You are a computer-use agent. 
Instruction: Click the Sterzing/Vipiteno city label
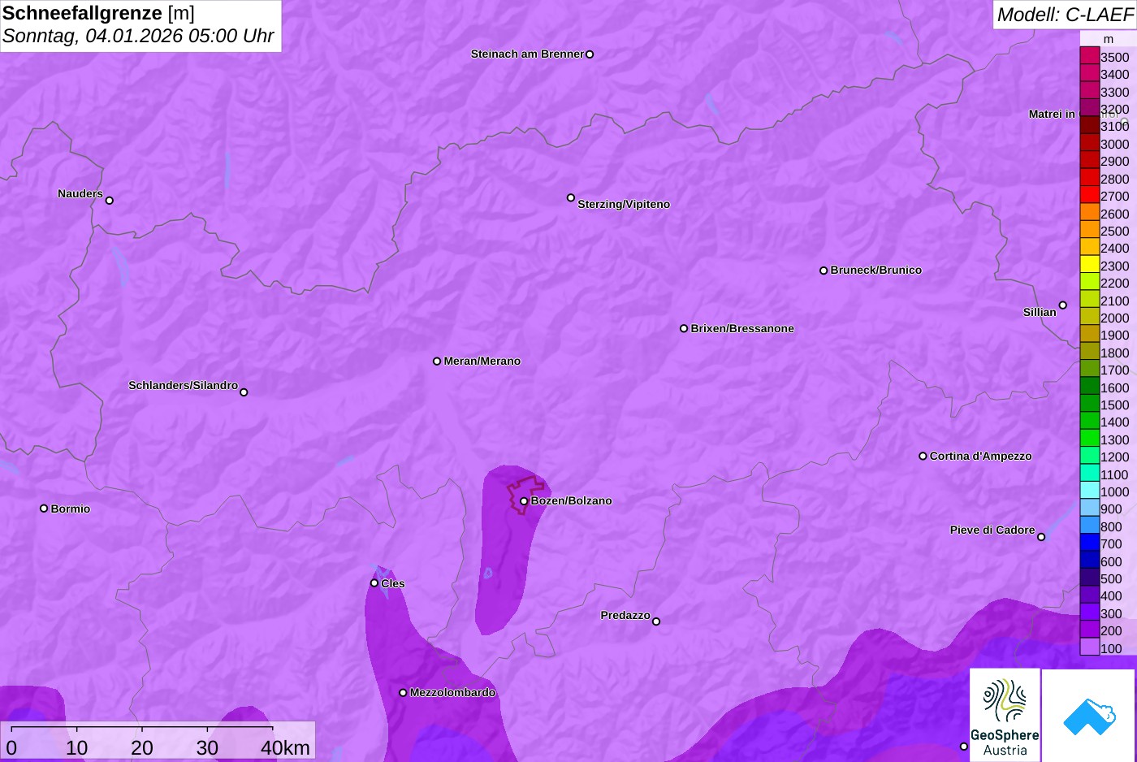(x=624, y=204)
